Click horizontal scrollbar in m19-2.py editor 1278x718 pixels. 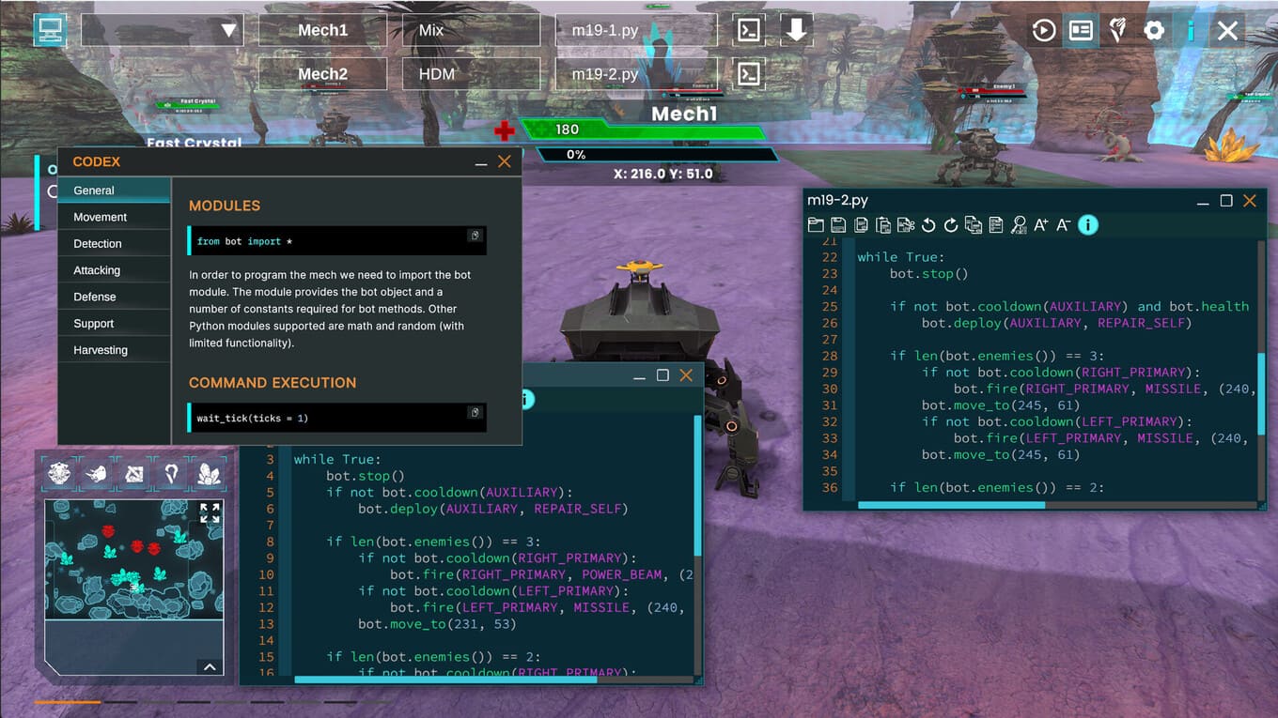951,505
